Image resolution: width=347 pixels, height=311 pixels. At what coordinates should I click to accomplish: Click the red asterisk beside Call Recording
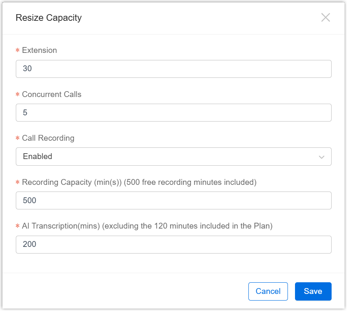tap(17, 139)
